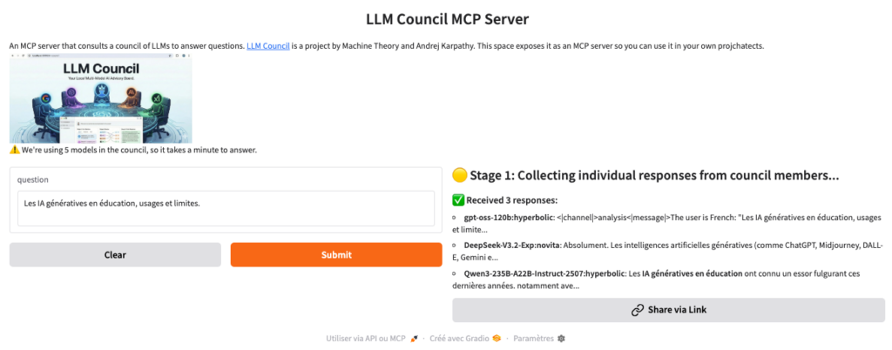The image size is (892, 350).
Task: Follow the LLM Council hyperlink
Action: [268, 45]
